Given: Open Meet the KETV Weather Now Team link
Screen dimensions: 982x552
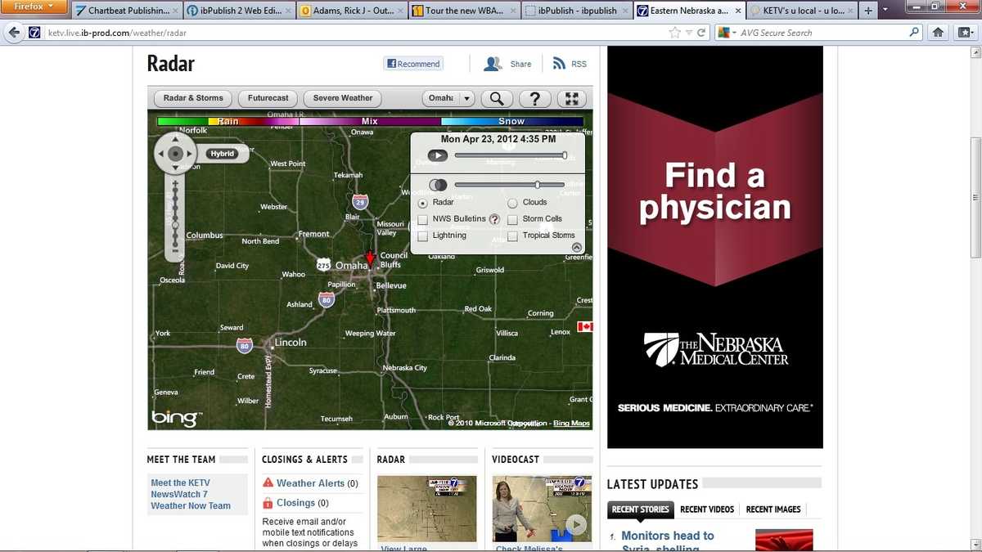Looking at the screenshot, I should (x=180, y=494).
